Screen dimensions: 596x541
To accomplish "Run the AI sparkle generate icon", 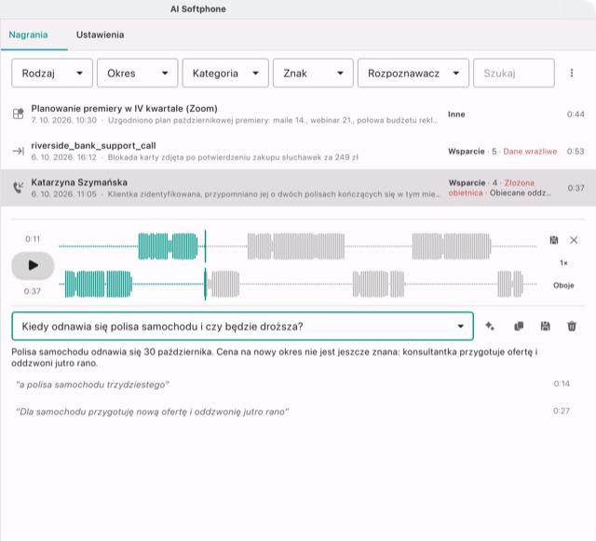I will pyautogui.click(x=490, y=326).
